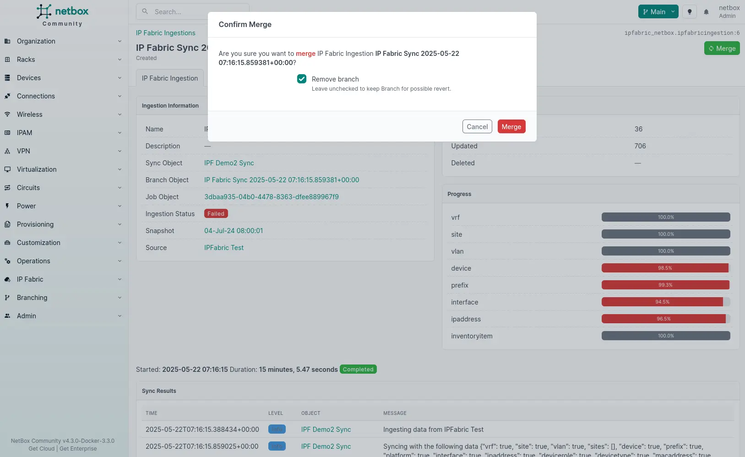Click the Racks sidebar icon
Viewport: 745px width, 457px height.
tap(7, 60)
